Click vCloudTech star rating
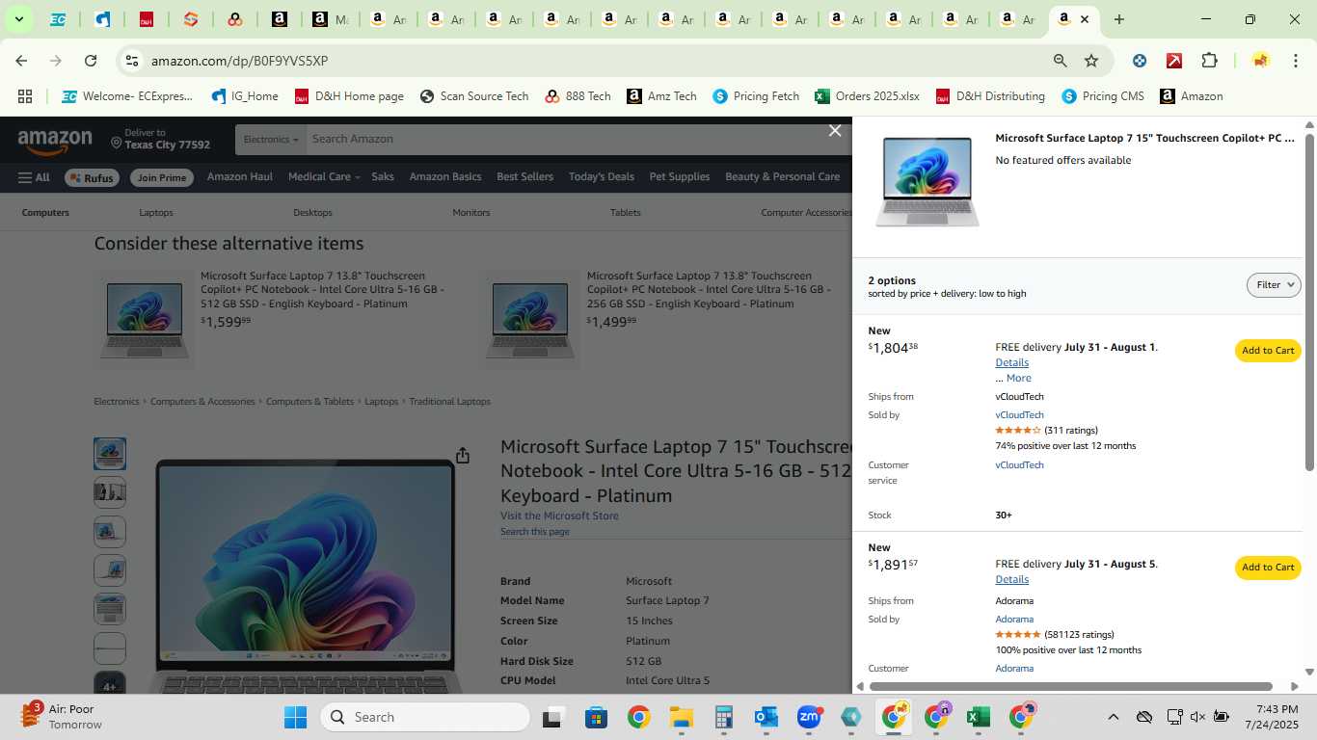The height and width of the screenshot is (740, 1317). pos(1017,431)
